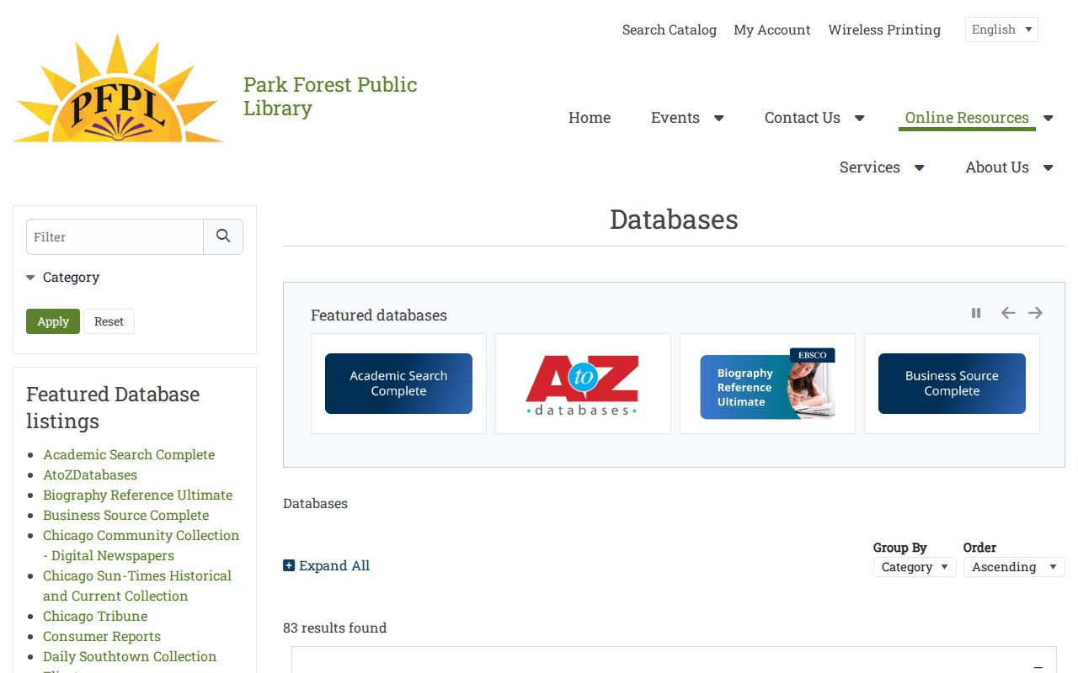Open the Contact Us menu item
The height and width of the screenshot is (673, 1078).
click(x=803, y=118)
